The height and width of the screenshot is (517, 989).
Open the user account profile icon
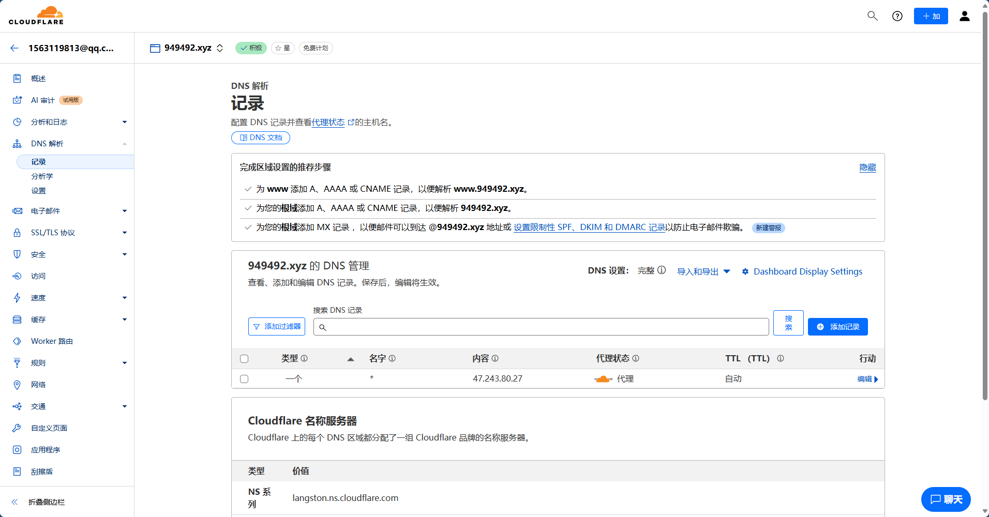(x=965, y=16)
